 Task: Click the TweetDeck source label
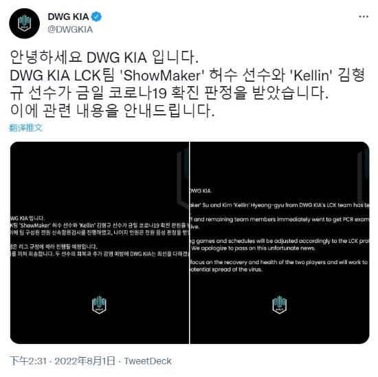point(148,361)
